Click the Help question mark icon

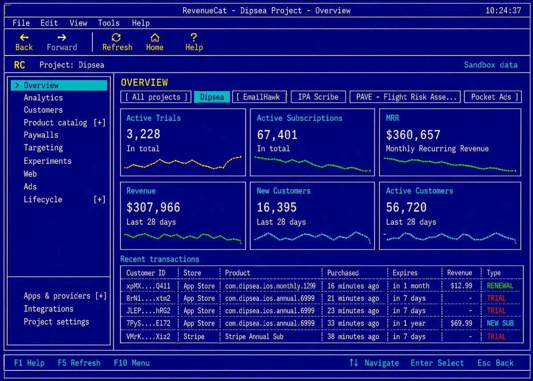pyautogui.click(x=194, y=38)
